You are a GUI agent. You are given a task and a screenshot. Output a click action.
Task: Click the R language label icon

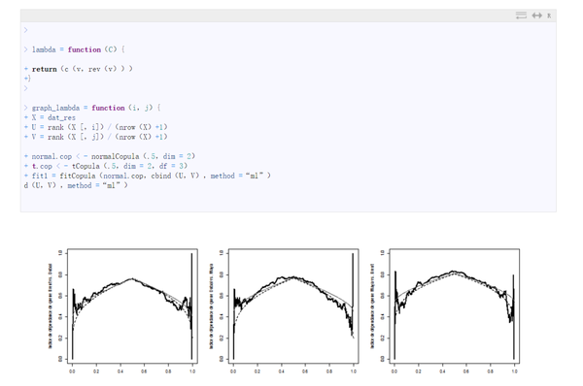point(549,16)
